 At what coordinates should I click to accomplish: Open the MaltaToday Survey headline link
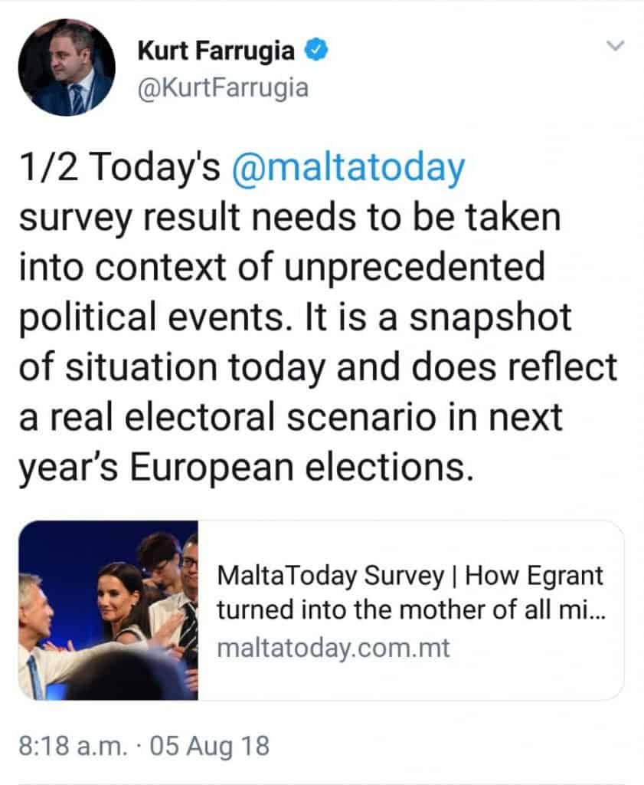[410, 592]
